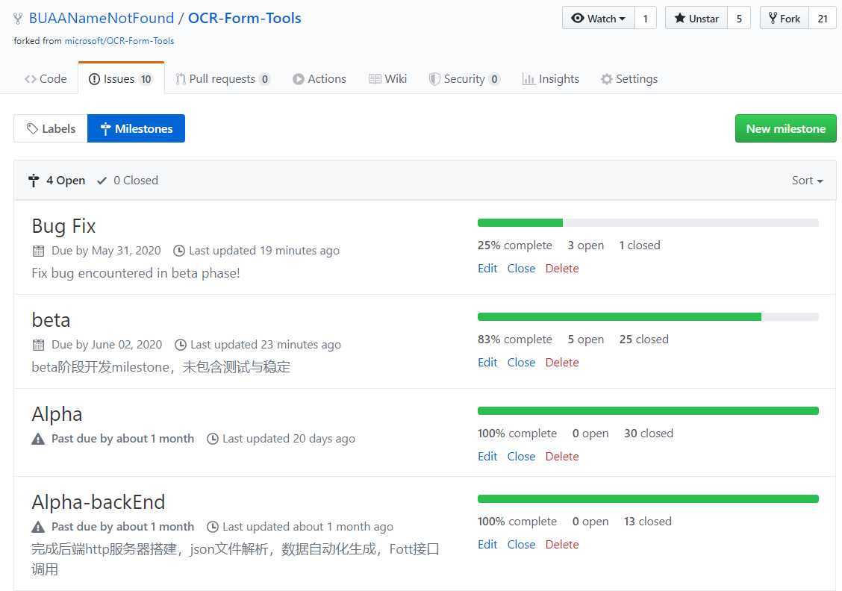Show 0 Closed milestones
Image resolution: width=842 pixels, height=591 pixels.
[127, 181]
